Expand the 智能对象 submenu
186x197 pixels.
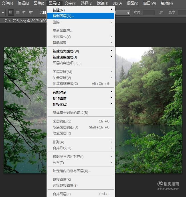click(x=81, y=92)
